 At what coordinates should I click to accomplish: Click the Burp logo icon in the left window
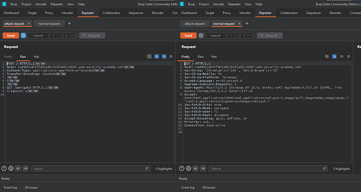pos(4,4)
